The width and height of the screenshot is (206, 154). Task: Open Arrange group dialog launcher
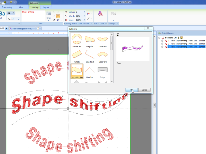[117, 23]
